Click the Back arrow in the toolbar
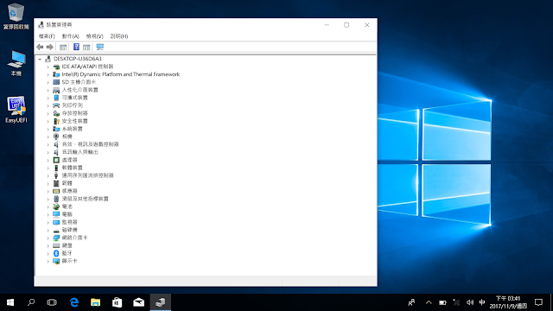This screenshot has width=553, height=311. [40, 47]
